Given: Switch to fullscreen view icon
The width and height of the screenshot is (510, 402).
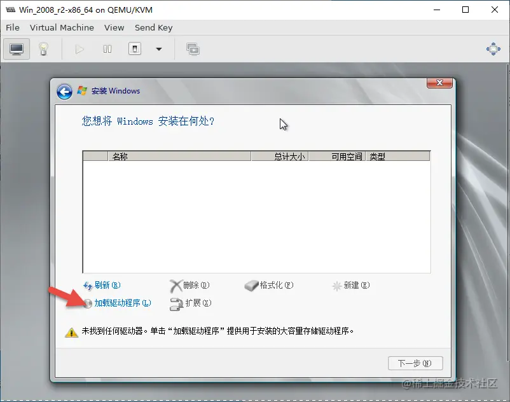Looking at the screenshot, I should click(x=493, y=49).
